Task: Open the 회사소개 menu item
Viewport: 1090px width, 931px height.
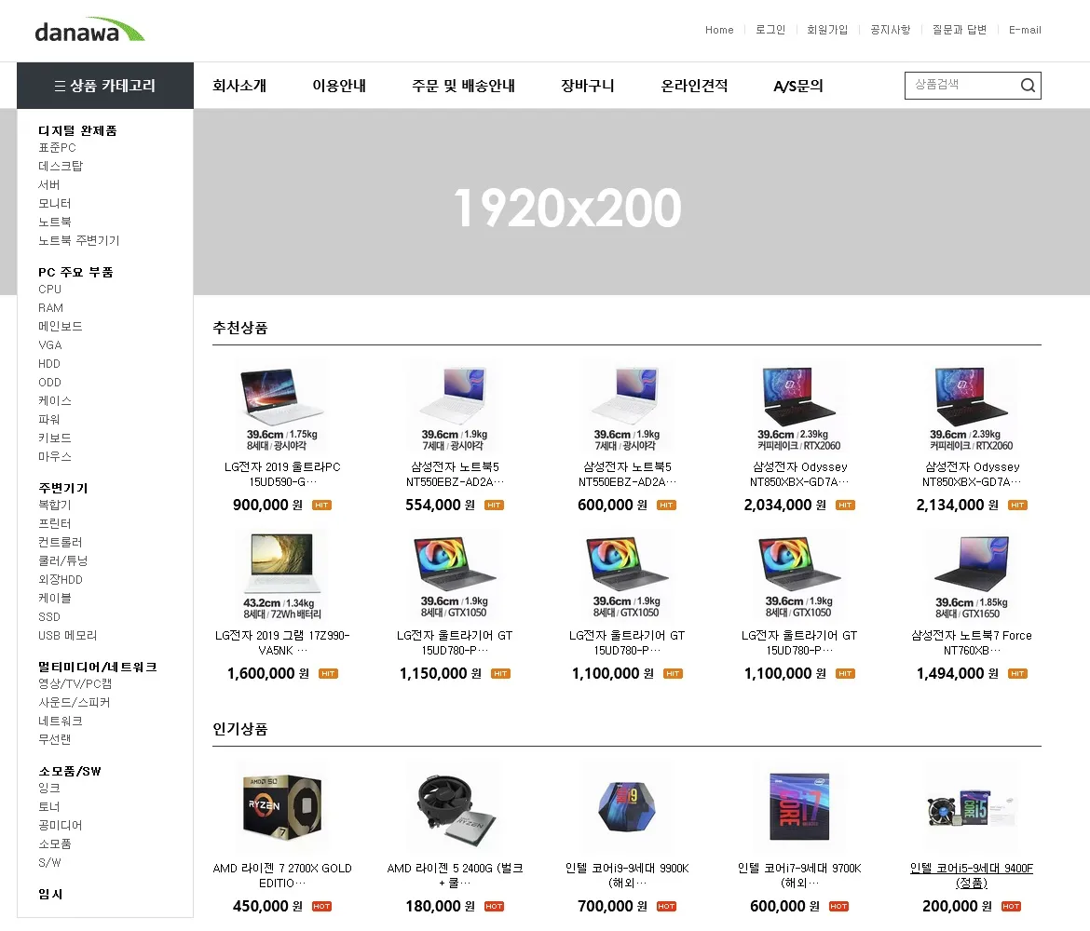Action: 239,87
